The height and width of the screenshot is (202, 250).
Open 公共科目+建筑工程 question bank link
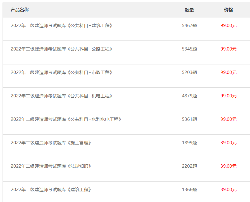coord(61,26)
